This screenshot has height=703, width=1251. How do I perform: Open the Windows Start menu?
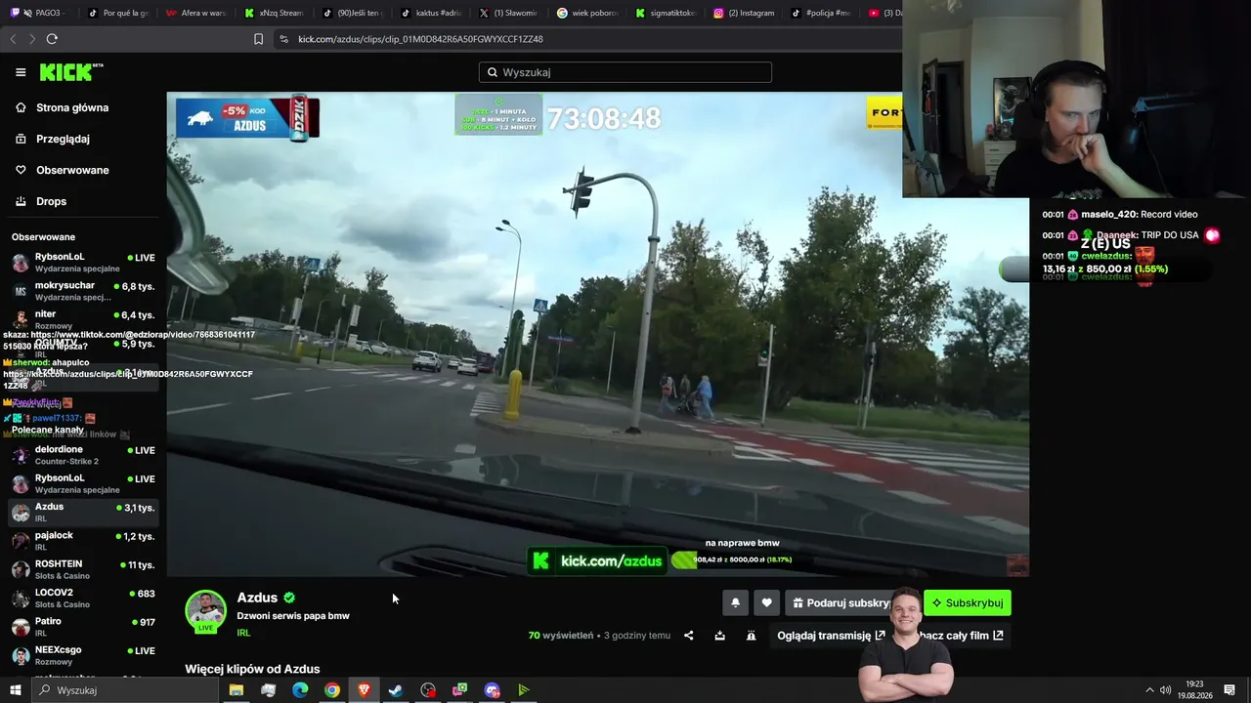coord(15,690)
